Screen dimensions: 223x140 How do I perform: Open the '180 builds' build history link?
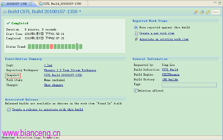pos(170,80)
